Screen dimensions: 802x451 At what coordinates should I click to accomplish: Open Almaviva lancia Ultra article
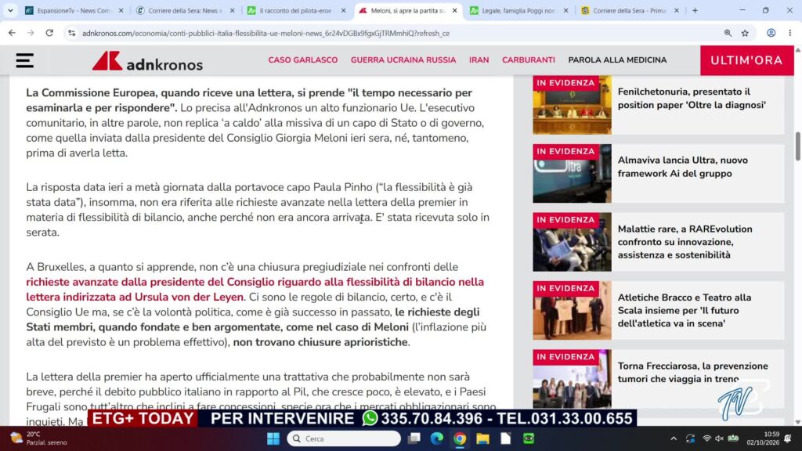[x=682, y=167]
